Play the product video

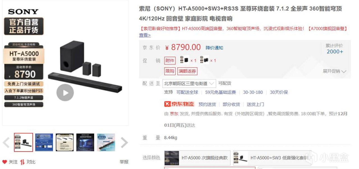click(65, 92)
